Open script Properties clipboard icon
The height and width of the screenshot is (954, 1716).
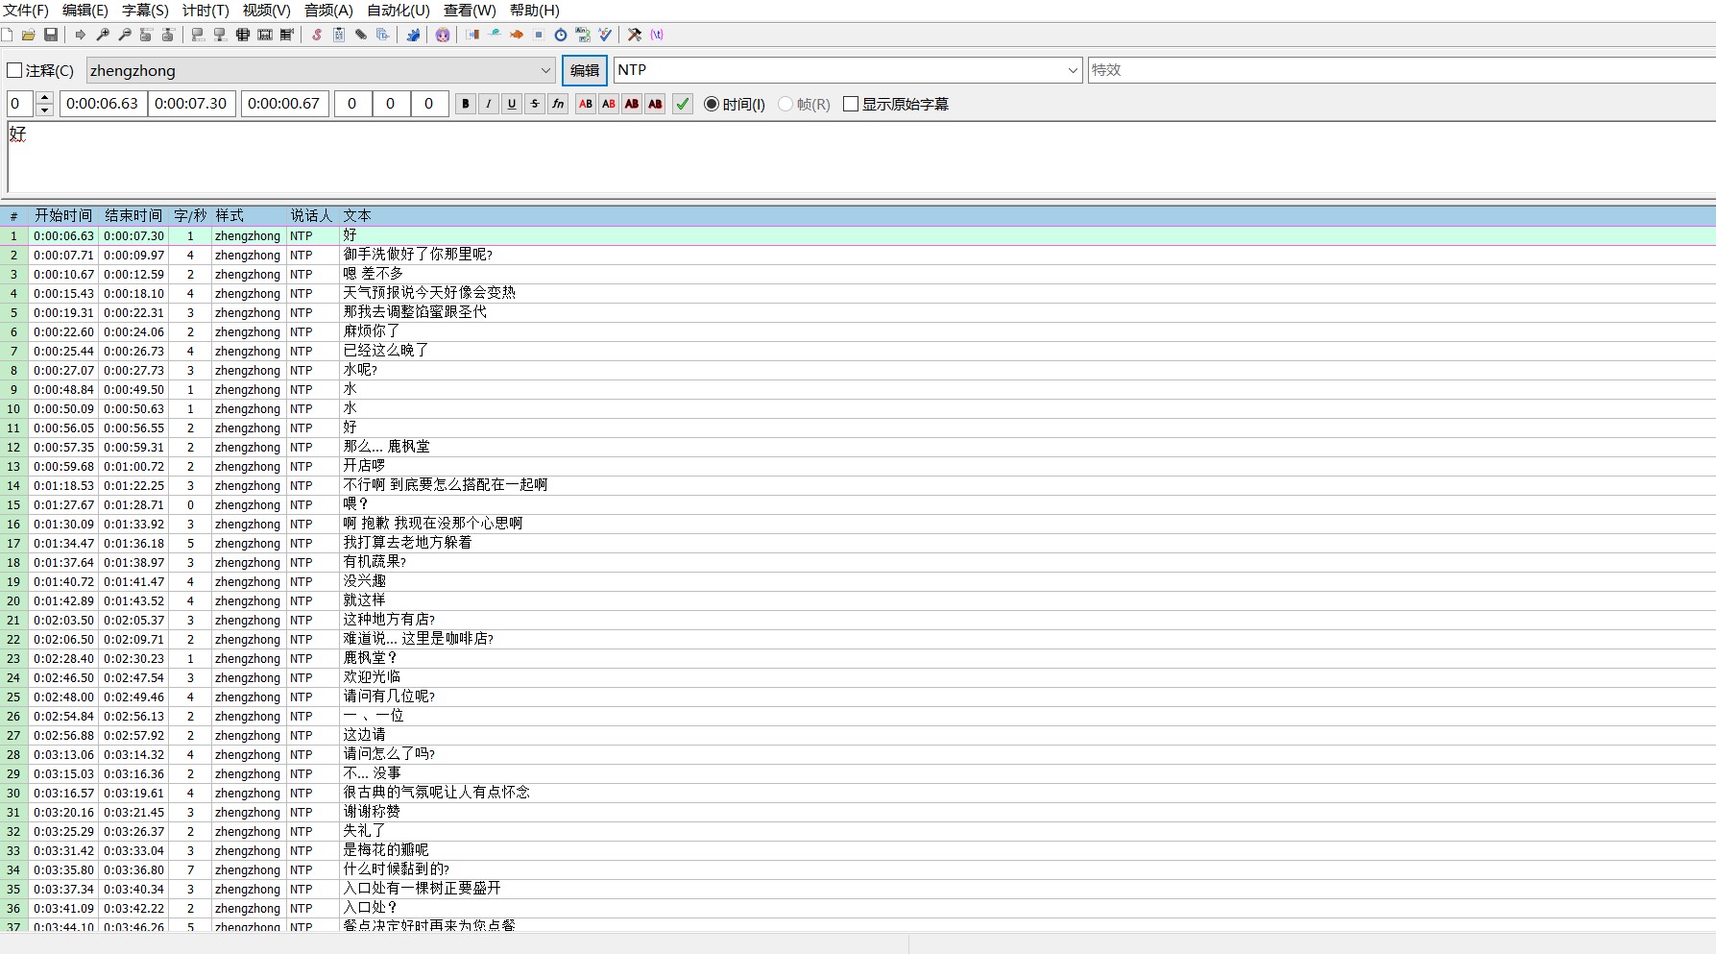click(339, 35)
